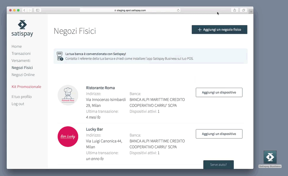Open the Safari share icon

[235, 10]
